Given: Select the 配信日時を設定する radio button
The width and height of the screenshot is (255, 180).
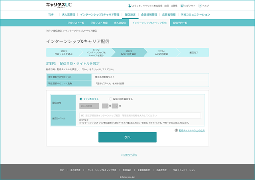Looking at the screenshot, I should click(110, 99).
